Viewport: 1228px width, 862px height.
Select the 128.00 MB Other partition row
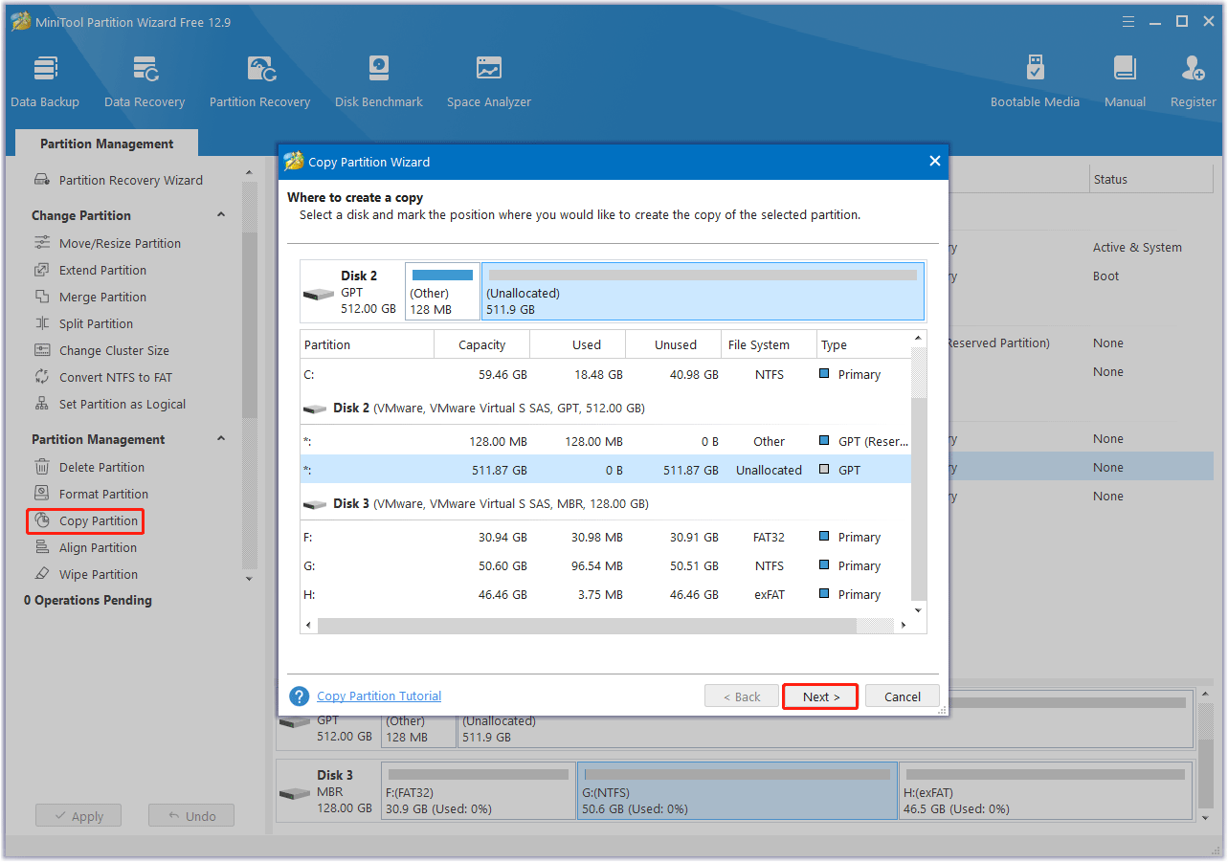tap(606, 441)
